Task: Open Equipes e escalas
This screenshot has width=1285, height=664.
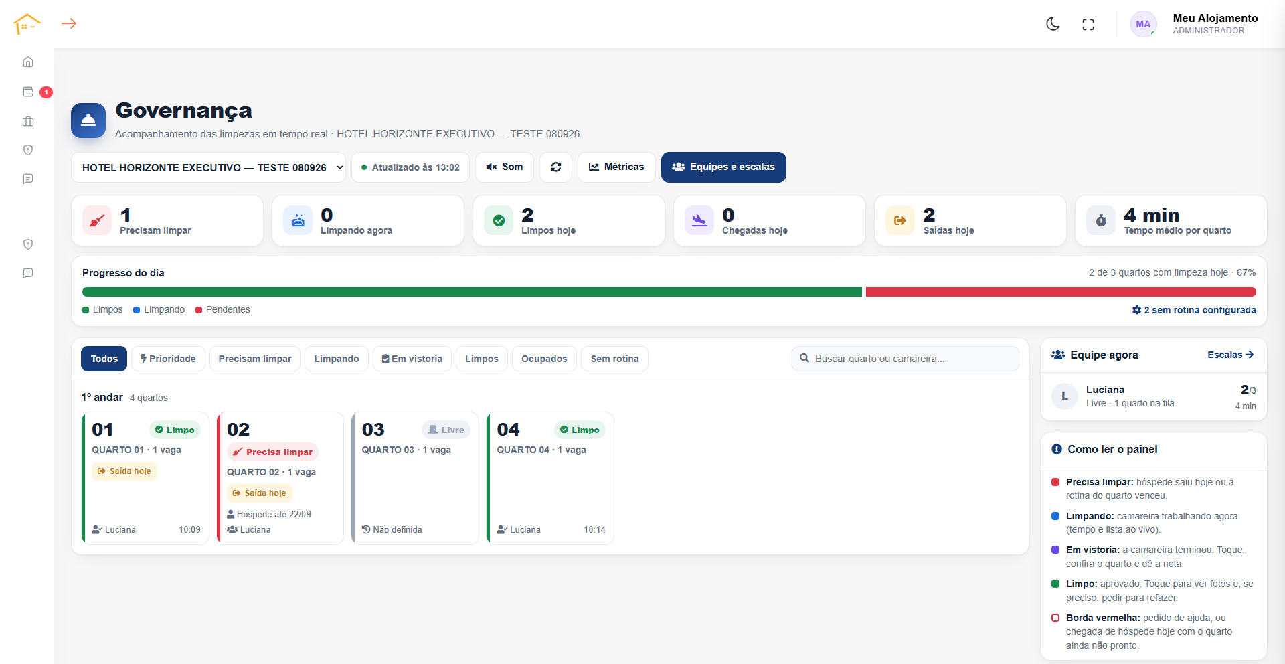Action: tap(723, 167)
